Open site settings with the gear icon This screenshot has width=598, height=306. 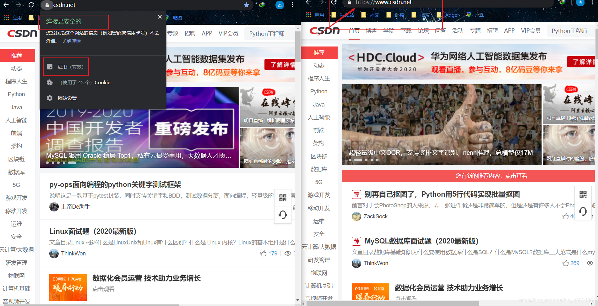[x=62, y=98]
